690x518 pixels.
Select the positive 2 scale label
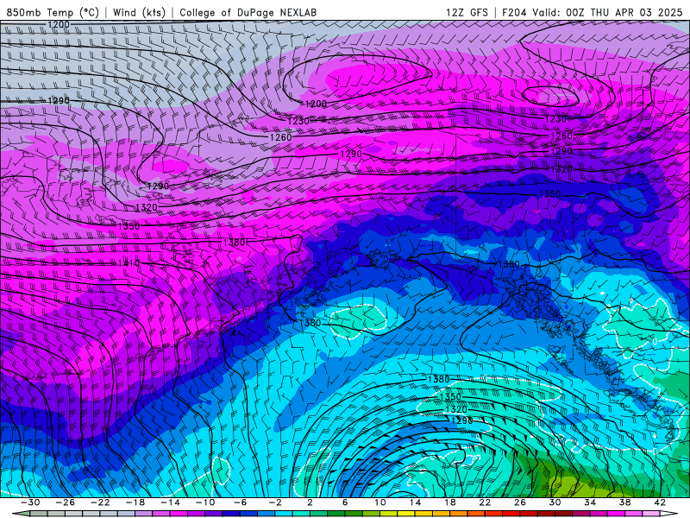tap(310, 502)
